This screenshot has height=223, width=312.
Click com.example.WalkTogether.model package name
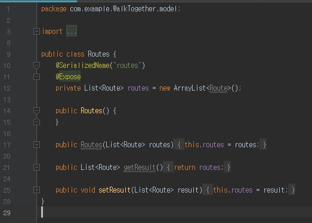coord(123,9)
